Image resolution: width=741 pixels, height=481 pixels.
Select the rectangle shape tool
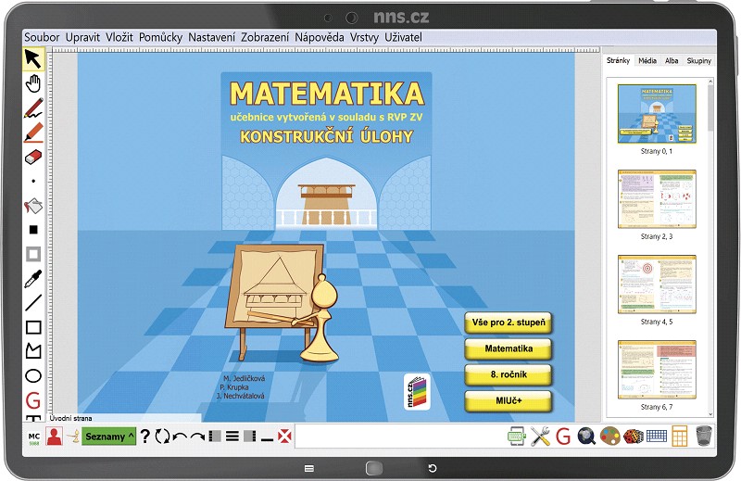(x=33, y=327)
